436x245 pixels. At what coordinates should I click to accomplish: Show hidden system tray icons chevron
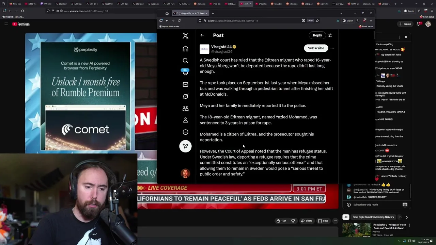(x=399, y=241)
